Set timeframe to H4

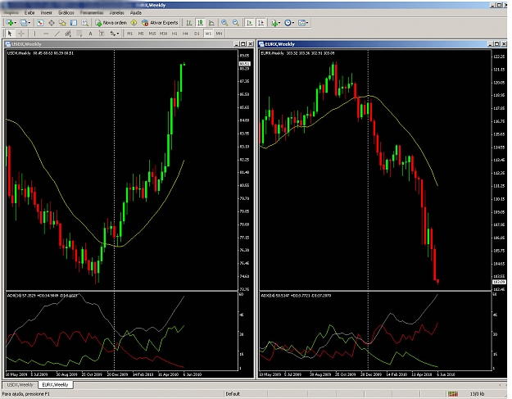coord(185,34)
